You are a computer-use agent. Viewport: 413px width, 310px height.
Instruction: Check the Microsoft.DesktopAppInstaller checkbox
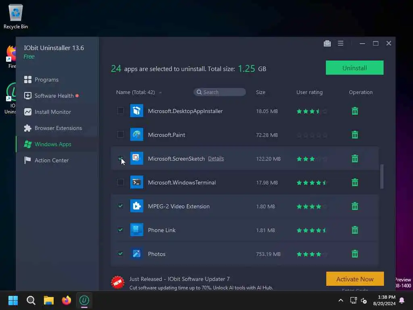[x=120, y=111]
